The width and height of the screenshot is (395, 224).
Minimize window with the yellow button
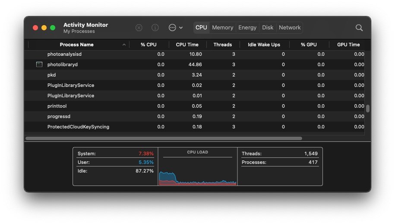pyautogui.click(x=44, y=28)
